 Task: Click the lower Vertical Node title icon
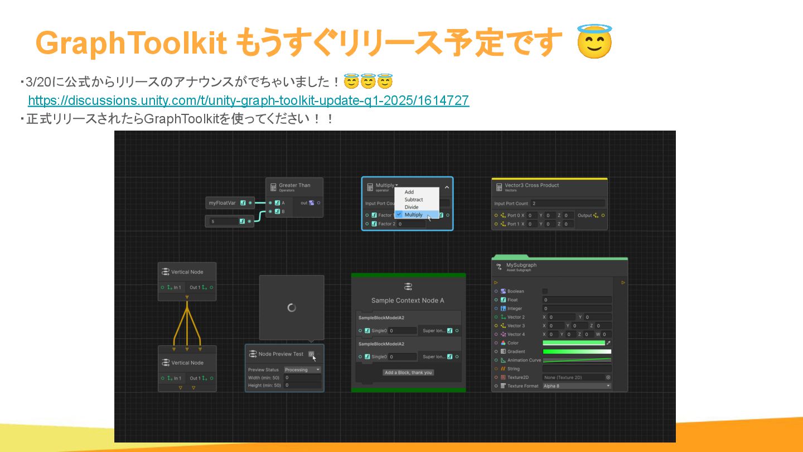[166, 363]
